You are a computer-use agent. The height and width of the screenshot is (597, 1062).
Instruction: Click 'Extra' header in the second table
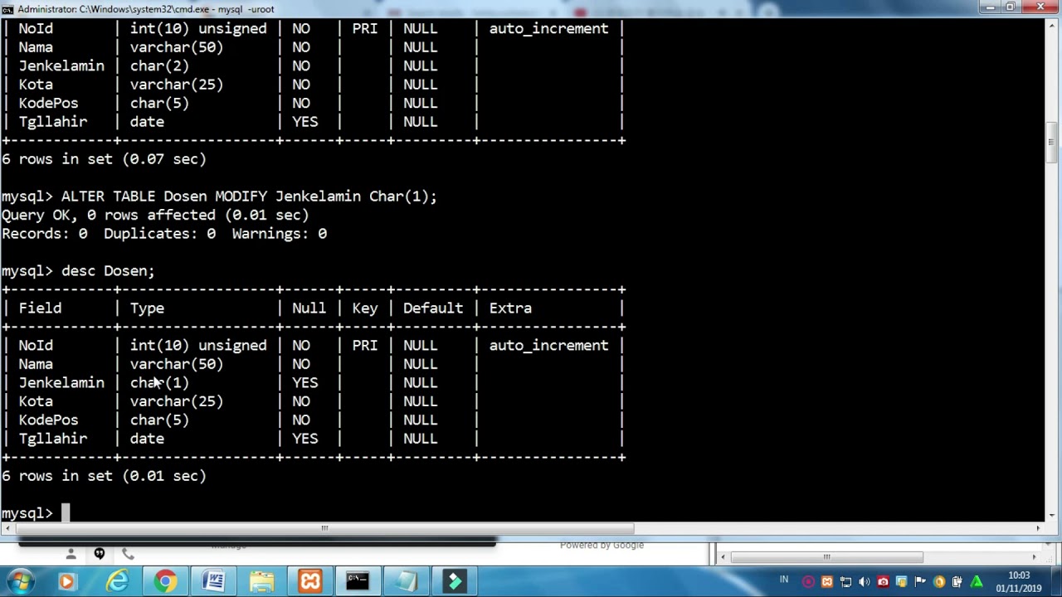pyautogui.click(x=510, y=308)
